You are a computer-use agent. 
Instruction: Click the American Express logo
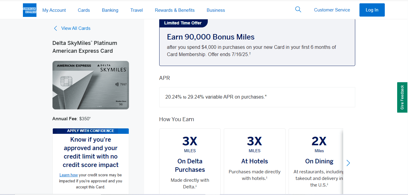point(29,10)
